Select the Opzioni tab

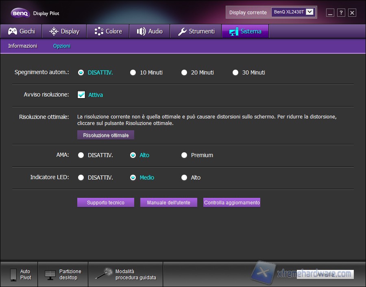(61, 46)
